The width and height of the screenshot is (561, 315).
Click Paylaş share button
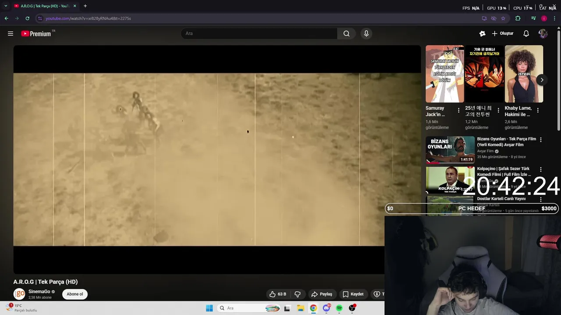pos(322,294)
